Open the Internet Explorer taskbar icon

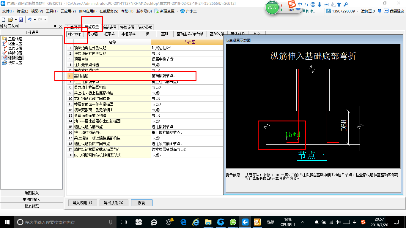tap(196, 222)
